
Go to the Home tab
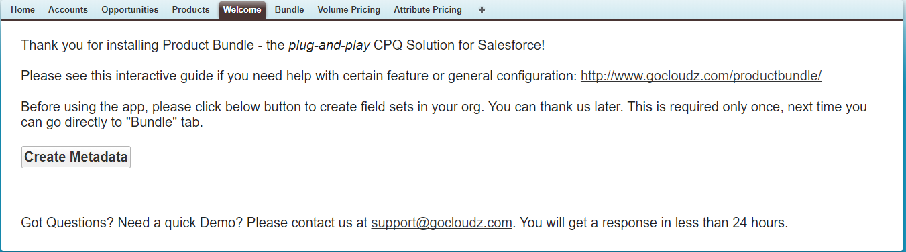pyautogui.click(x=23, y=10)
